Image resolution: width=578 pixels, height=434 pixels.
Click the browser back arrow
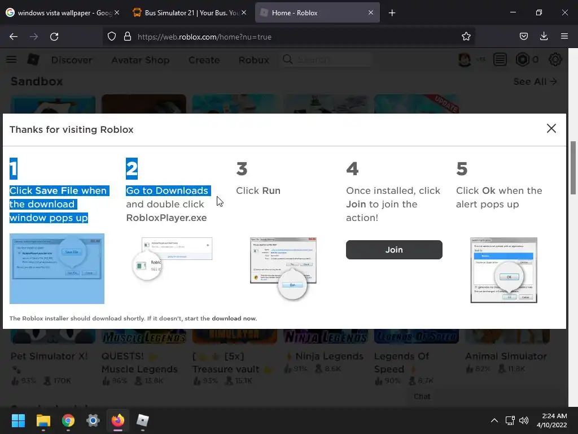pyautogui.click(x=14, y=37)
